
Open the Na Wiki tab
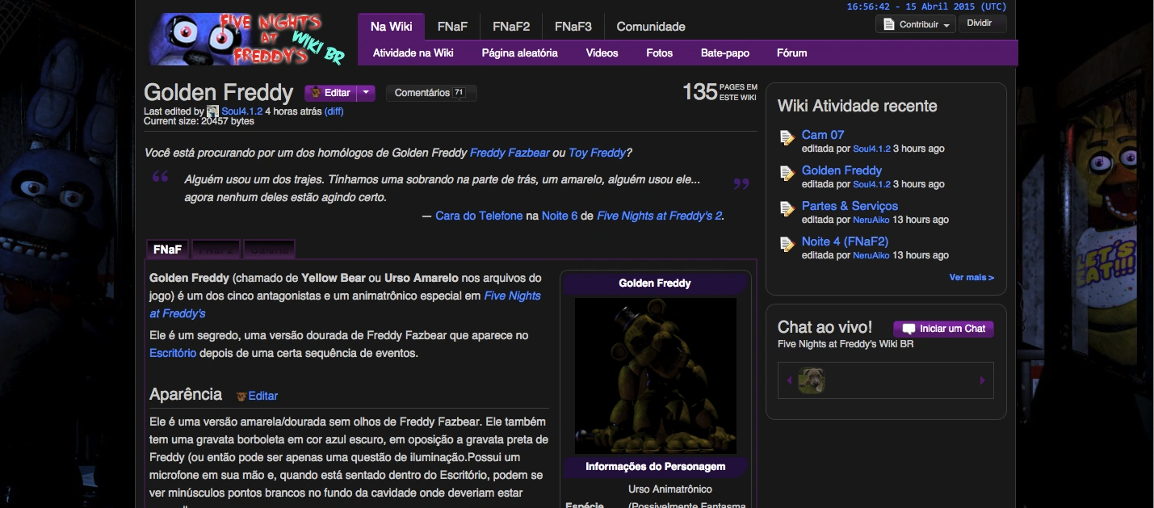[391, 27]
